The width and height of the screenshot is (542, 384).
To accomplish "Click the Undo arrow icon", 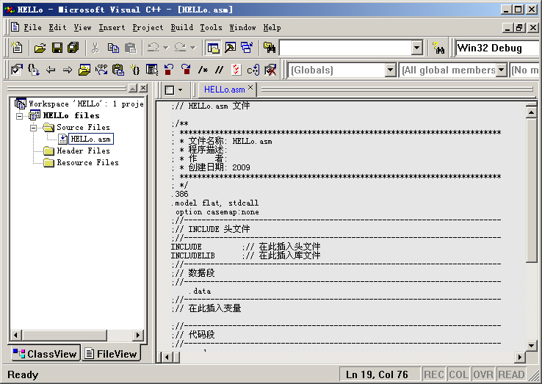I will pos(153,47).
